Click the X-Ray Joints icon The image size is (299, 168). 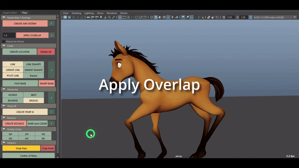(x=217, y=17)
